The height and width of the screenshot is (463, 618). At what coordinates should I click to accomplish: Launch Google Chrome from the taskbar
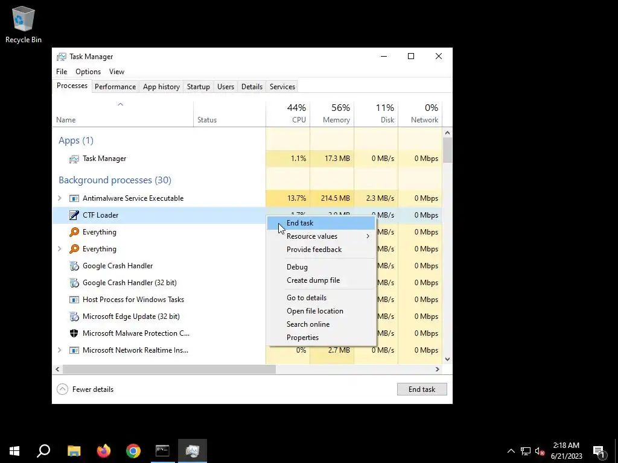pos(133,451)
